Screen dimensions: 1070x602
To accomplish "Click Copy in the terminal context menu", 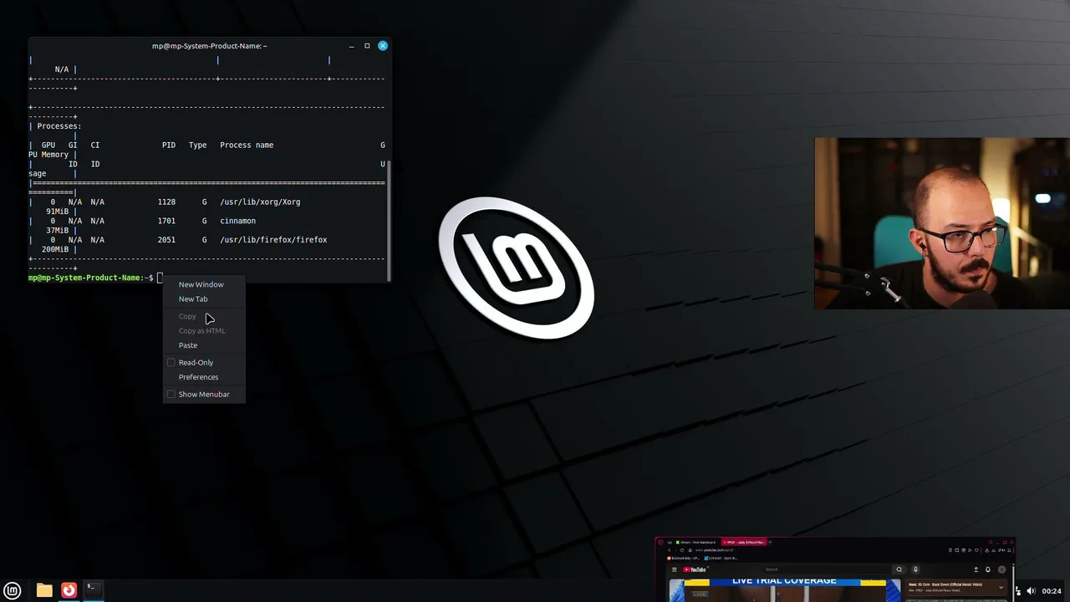I will pos(187,316).
